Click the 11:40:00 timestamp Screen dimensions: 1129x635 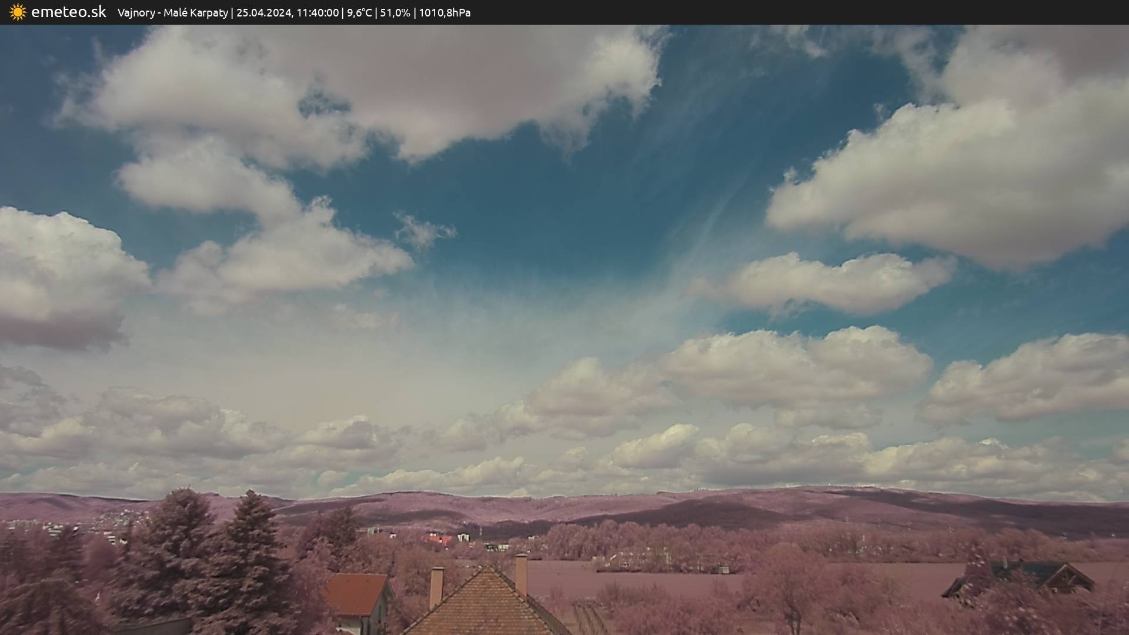coord(317,13)
